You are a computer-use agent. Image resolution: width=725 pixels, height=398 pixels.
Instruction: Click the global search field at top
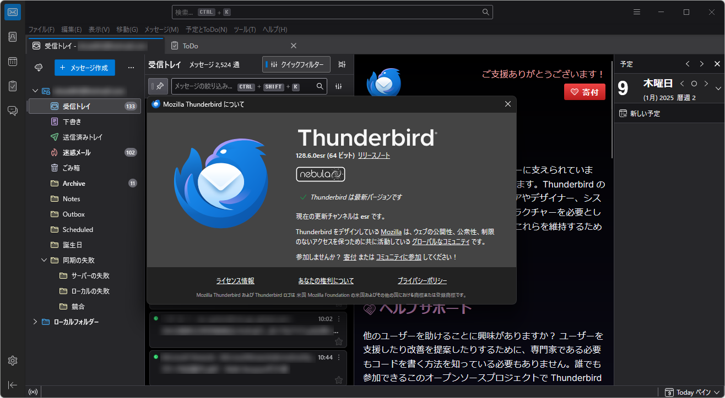331,12
